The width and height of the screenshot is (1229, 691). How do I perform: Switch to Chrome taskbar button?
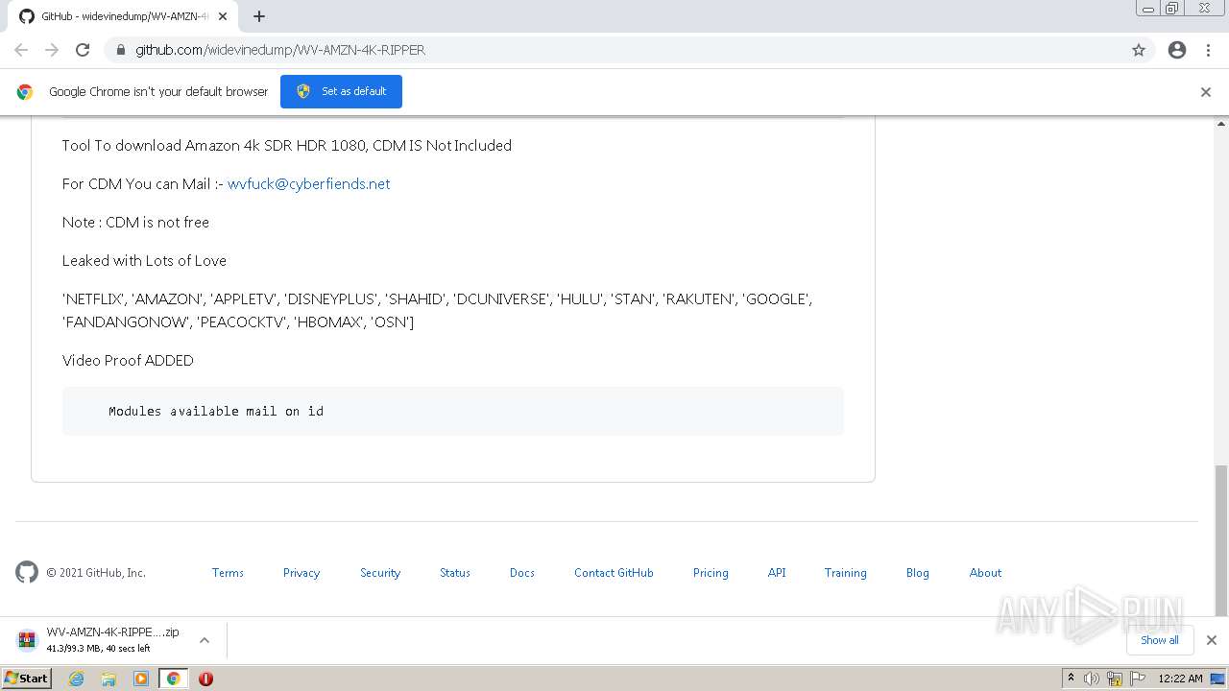click(x=173, y=679)
